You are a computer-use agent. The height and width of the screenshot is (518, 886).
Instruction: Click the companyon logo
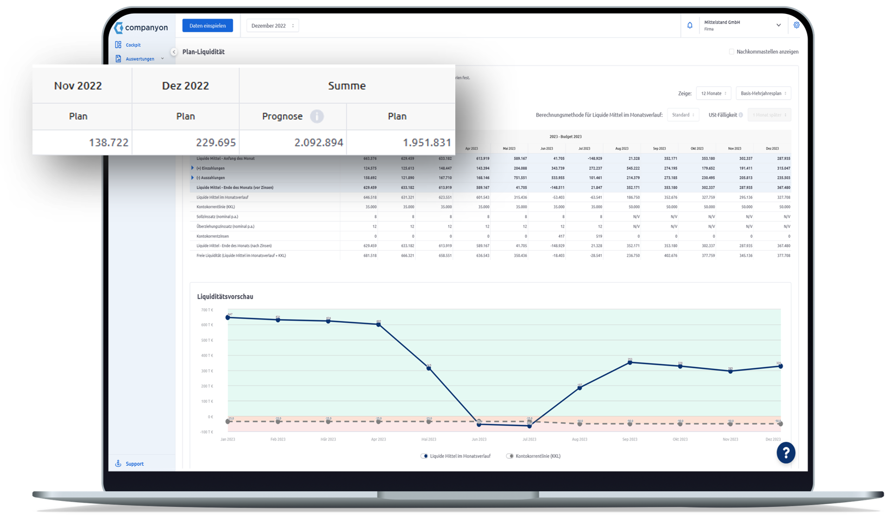point(141,27)
